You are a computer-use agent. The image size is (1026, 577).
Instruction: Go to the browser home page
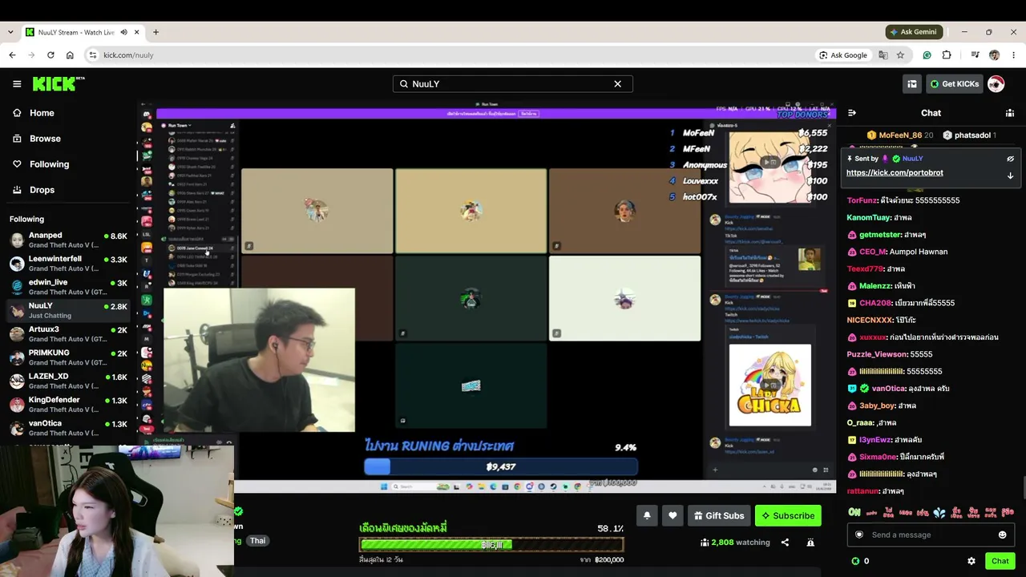(70, 55)
